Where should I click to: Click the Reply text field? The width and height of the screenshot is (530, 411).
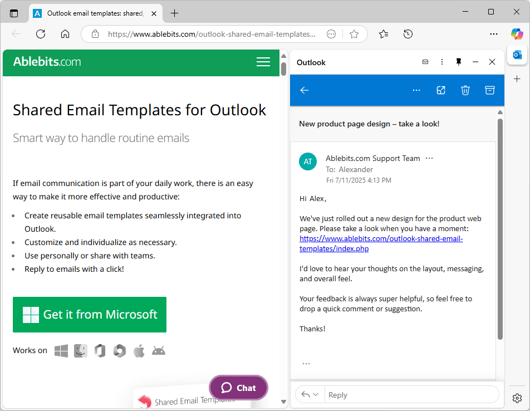click(412, 395)
